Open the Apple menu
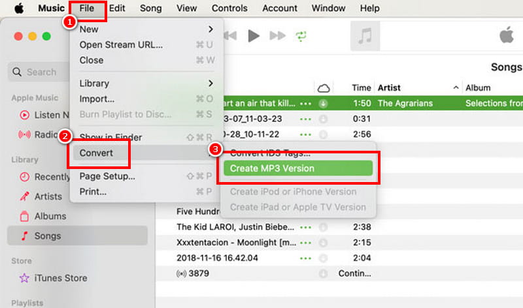The height and width of the screenshot is (308, 523). tap(19, 8)
